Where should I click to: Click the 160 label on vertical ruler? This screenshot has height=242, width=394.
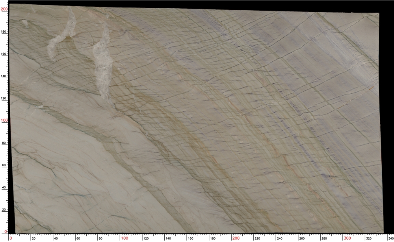(x=4, y=54)
